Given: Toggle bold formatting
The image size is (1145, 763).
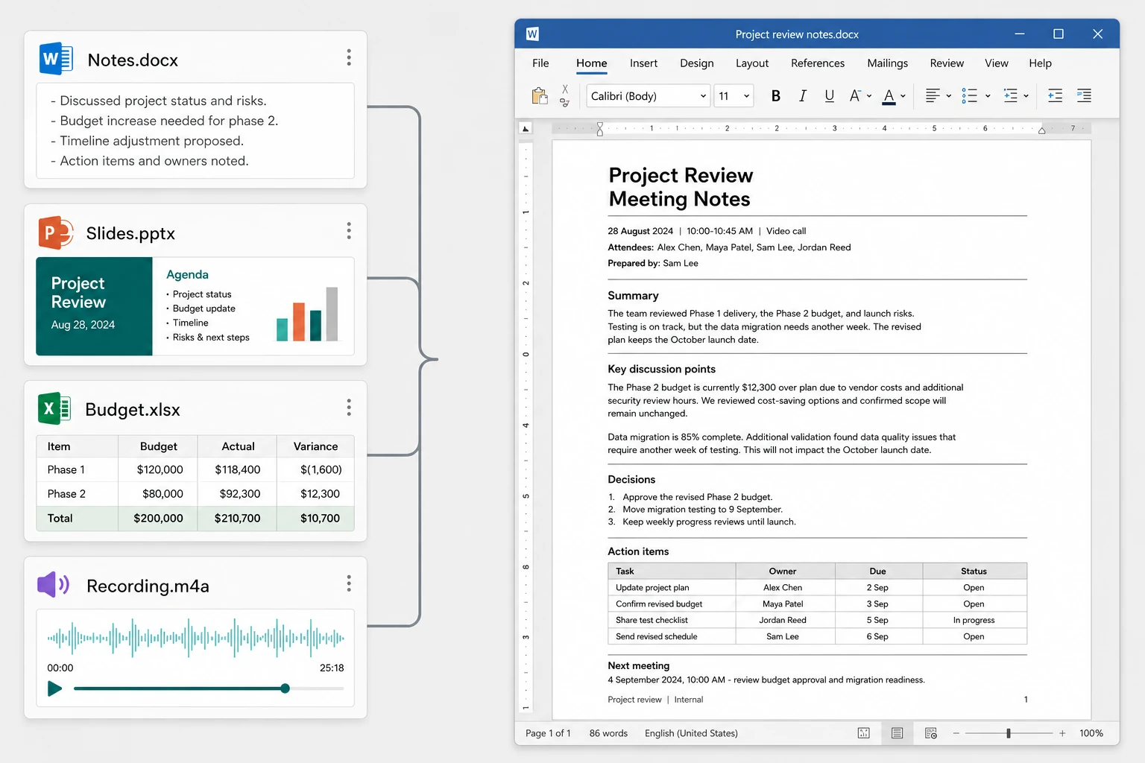Looking at the screenshot, I should pos(776,96).
